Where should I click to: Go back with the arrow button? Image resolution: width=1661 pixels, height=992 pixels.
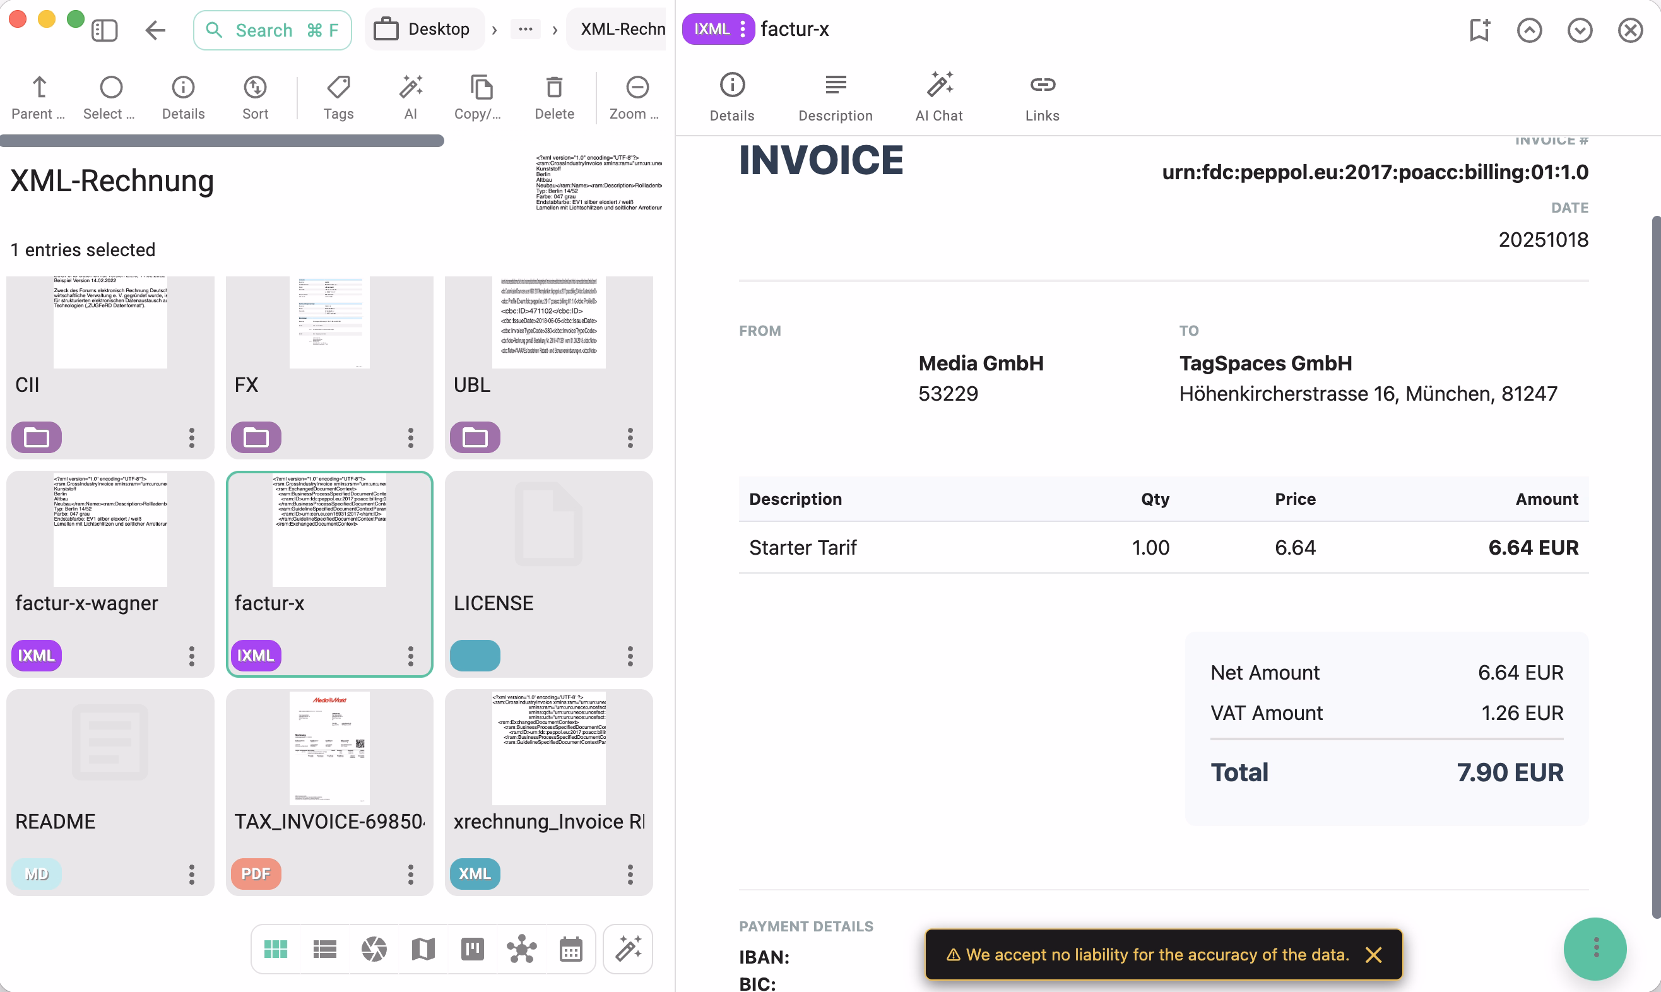click(155, 30)
